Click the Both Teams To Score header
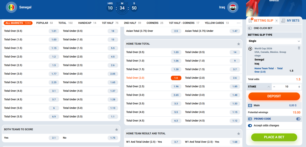 pyautogui.click(x=61, y=129)
